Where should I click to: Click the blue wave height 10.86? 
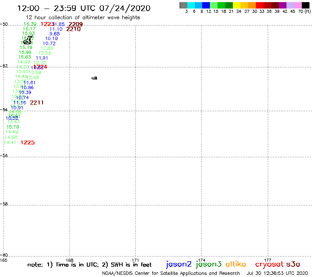pyautogui.click(x=27, y=87)
